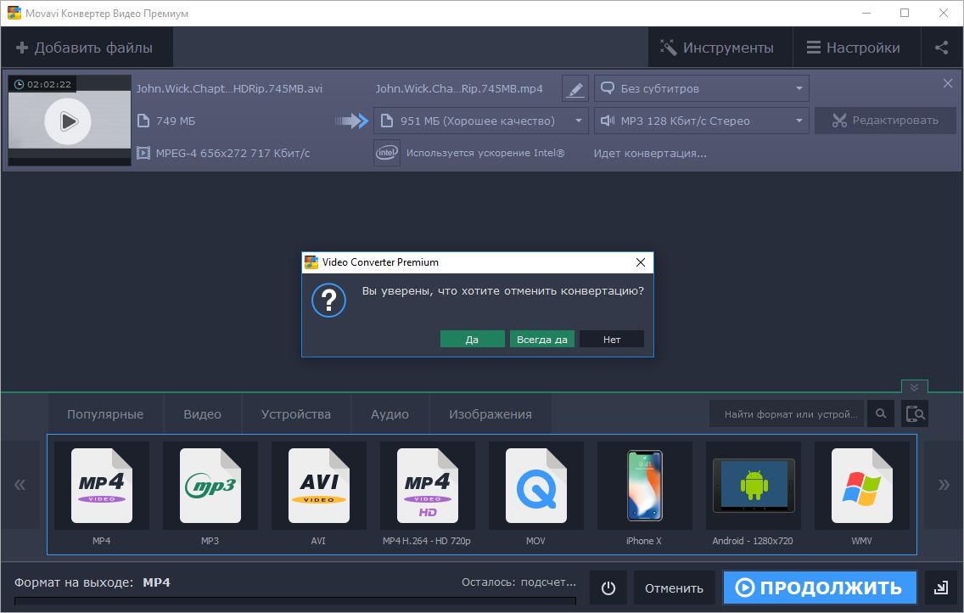Click the 02:02:22 duration label on thumbnail
The image size is (964, 613).
click(42, 84)
